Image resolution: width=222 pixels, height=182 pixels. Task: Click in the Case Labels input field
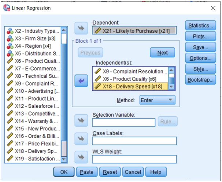pos(134,141)
